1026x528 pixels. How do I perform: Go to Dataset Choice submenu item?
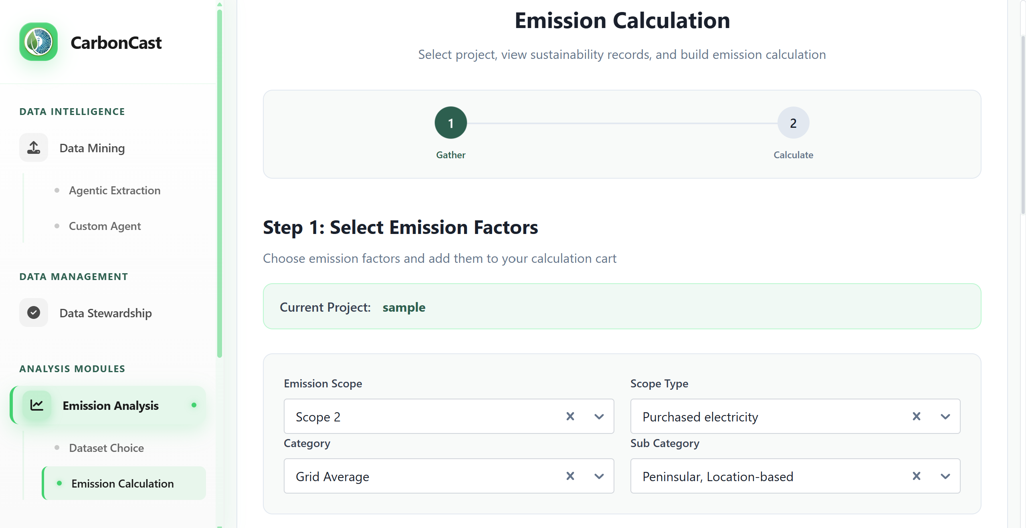[x=106, y=448]
